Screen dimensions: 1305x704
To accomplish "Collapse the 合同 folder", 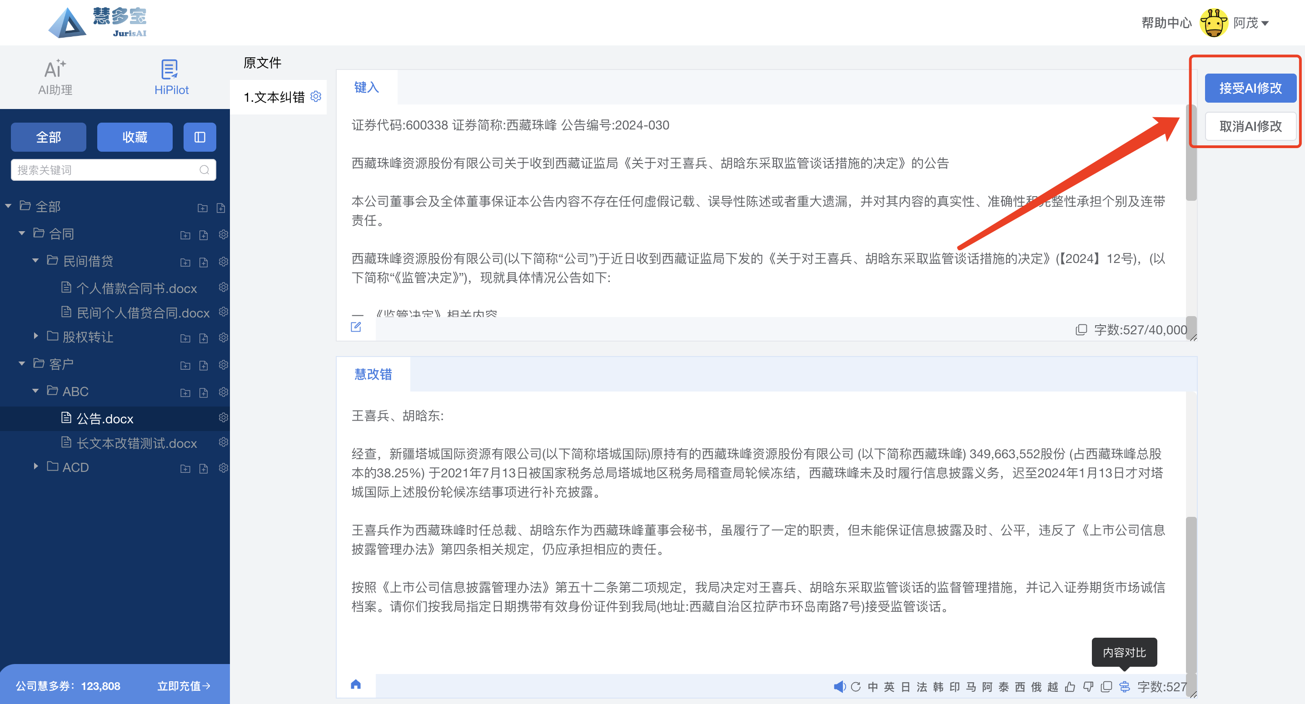I will 22,233.
